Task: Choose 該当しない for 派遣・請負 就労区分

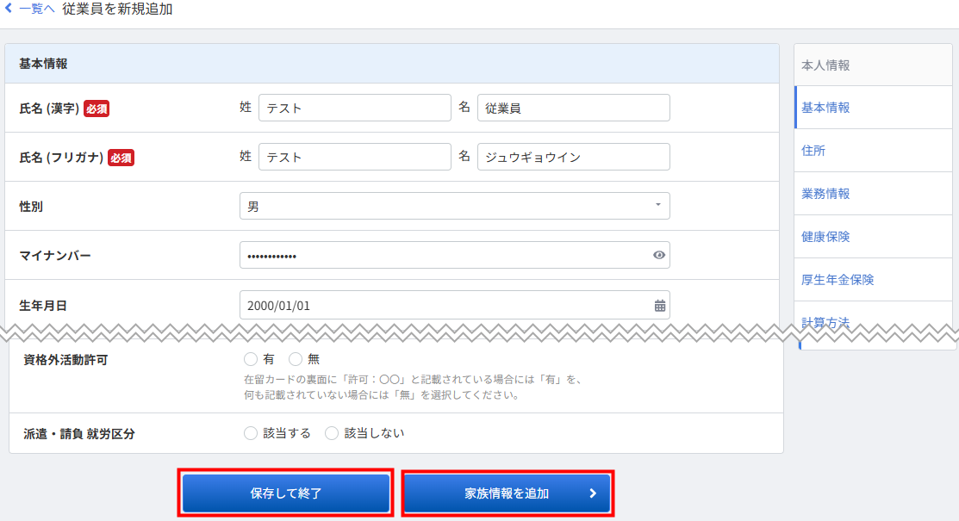Action: [332, 433]
